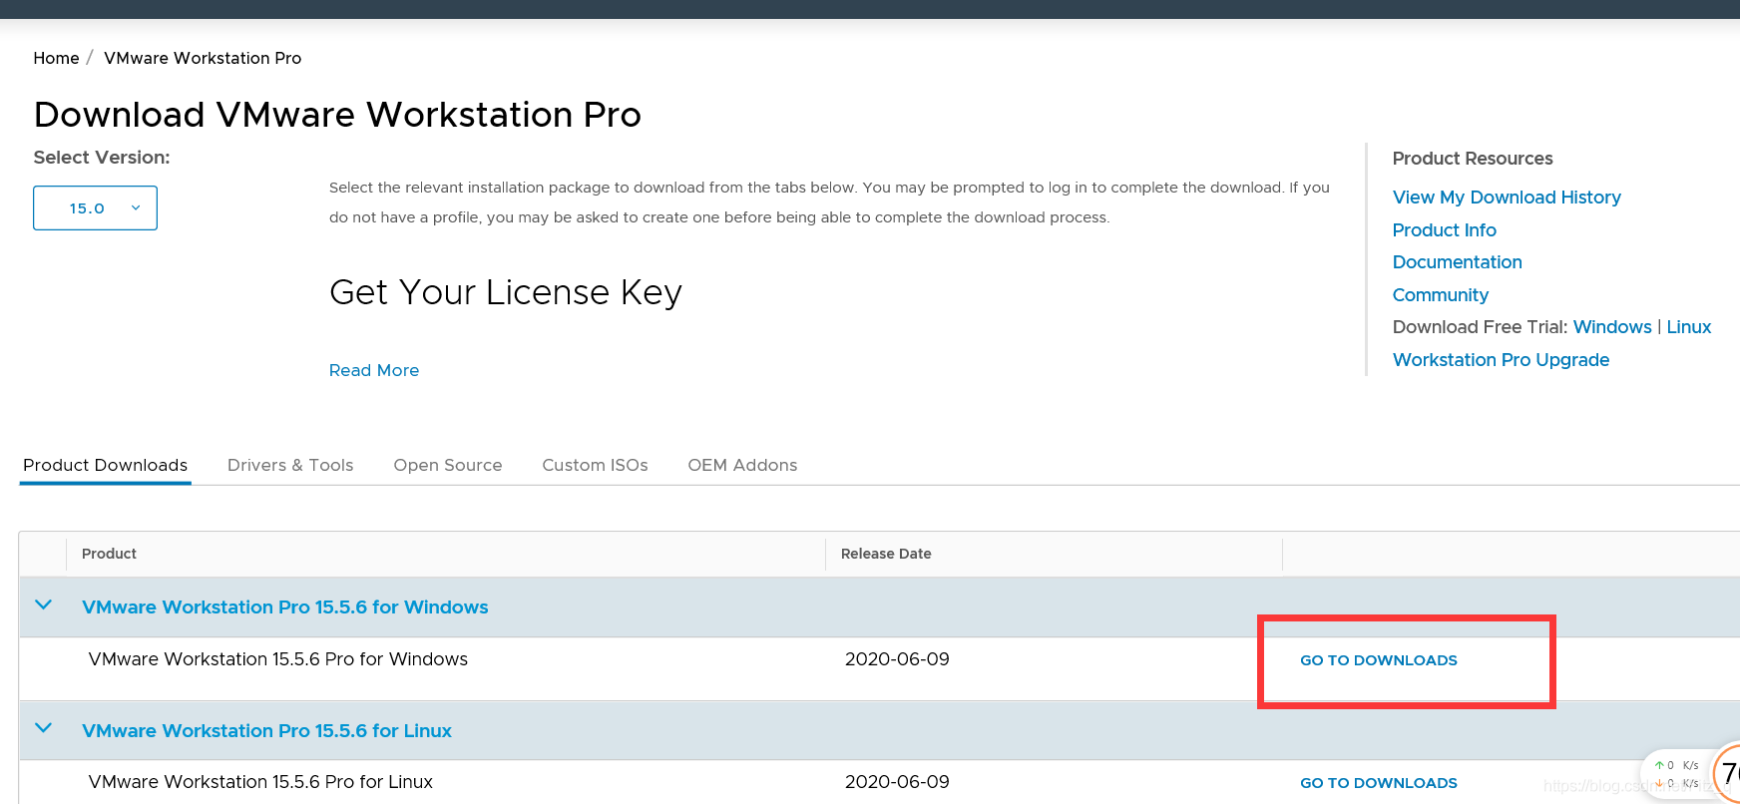Click Get Your License Key heading
The image size is (1740, 804).
pos(506,292)
